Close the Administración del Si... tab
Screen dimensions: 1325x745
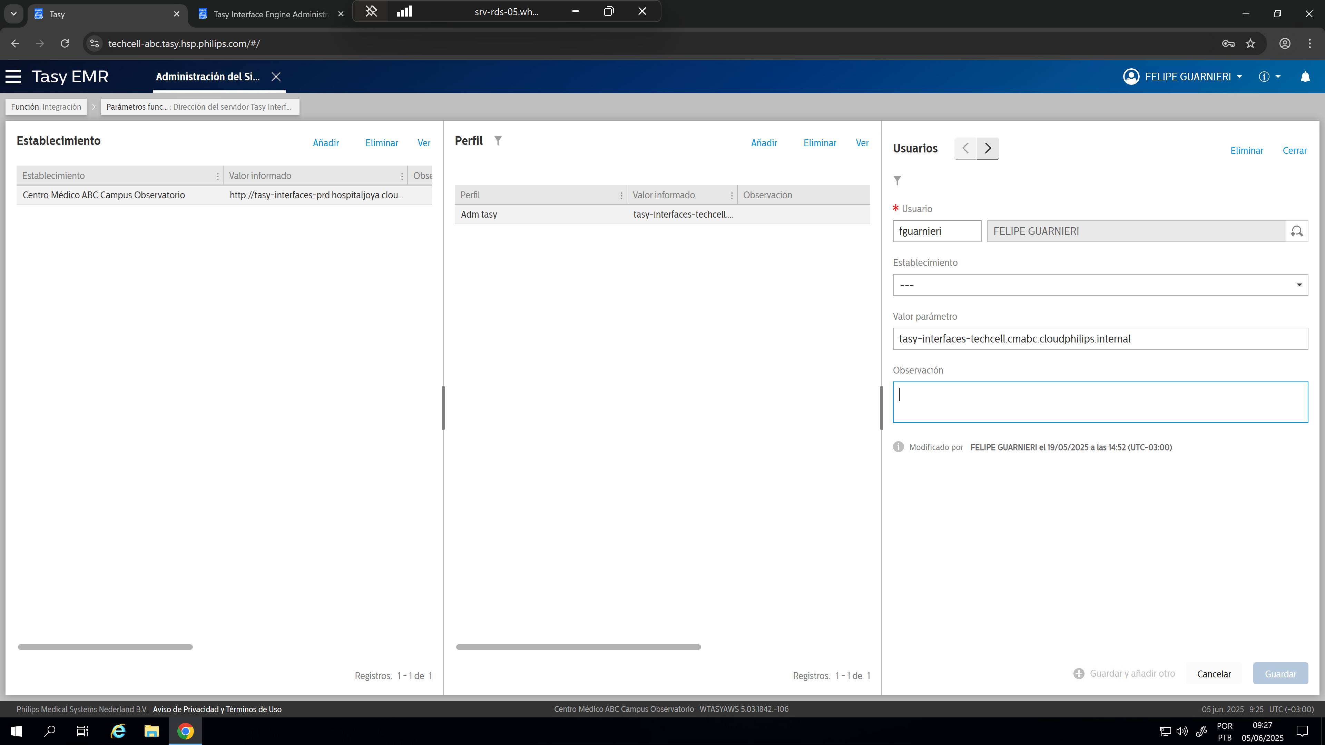click(276, 77)
